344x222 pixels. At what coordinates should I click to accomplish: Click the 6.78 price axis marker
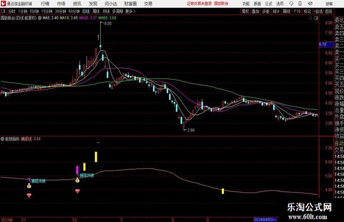pos(326,44)
